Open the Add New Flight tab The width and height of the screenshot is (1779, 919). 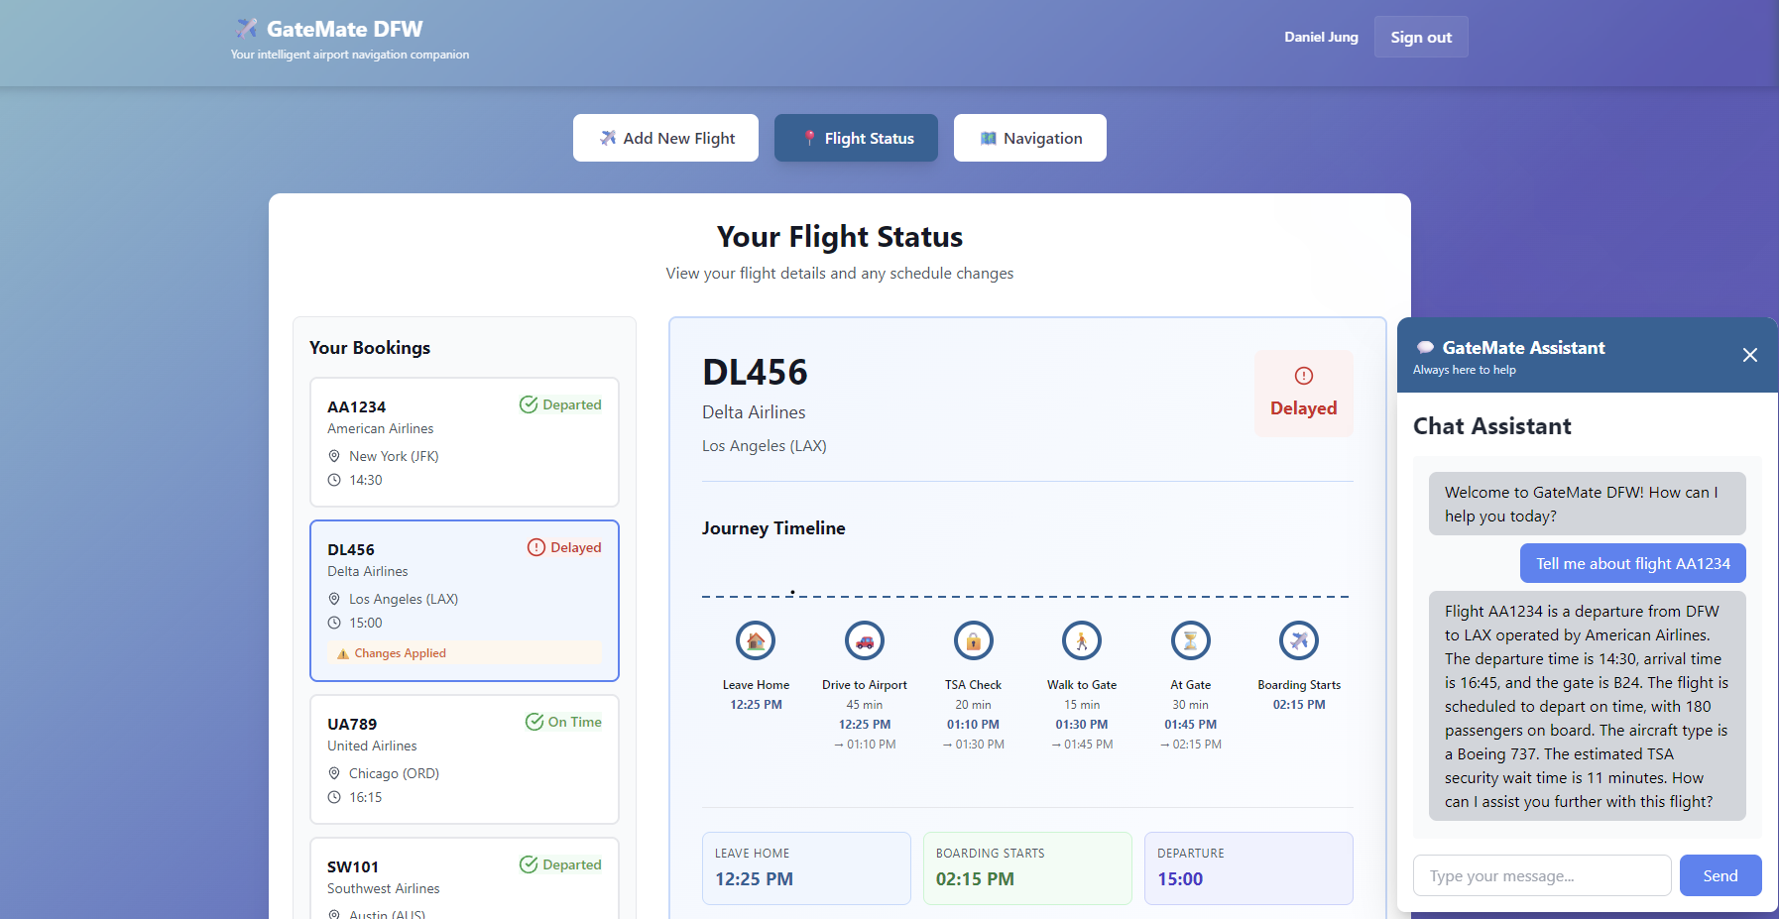[665, 138]
